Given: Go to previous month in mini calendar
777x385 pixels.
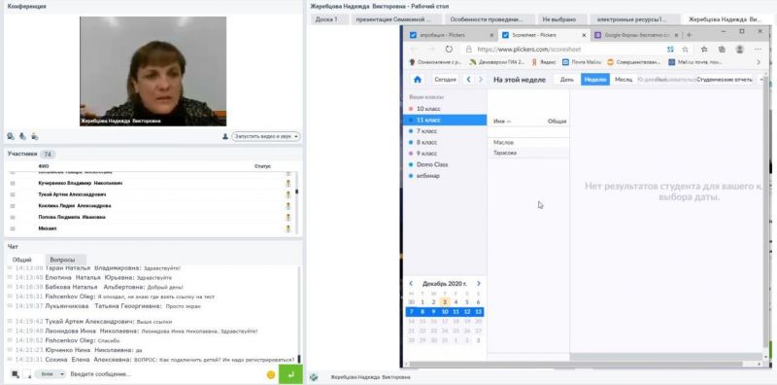Looking at the screenshot, I should pos(411,284).
